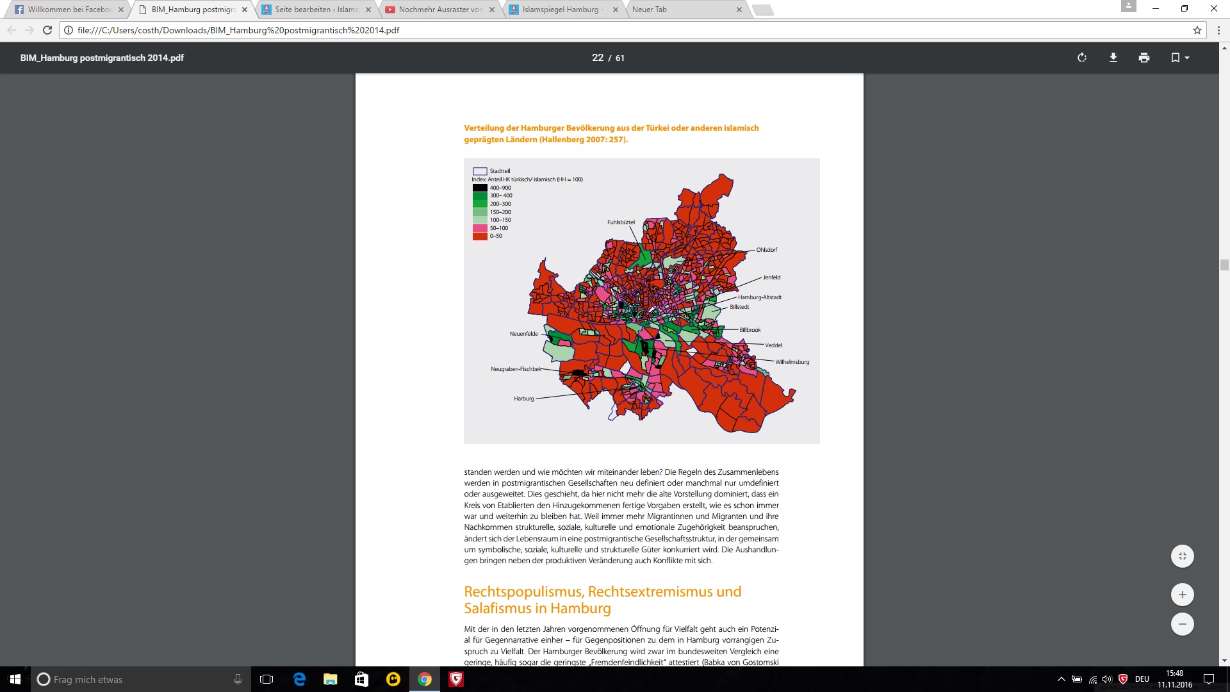1230x692 pixels.
Task: Click the scrollbar up arrow
Action: click(x=1224, y=47)
